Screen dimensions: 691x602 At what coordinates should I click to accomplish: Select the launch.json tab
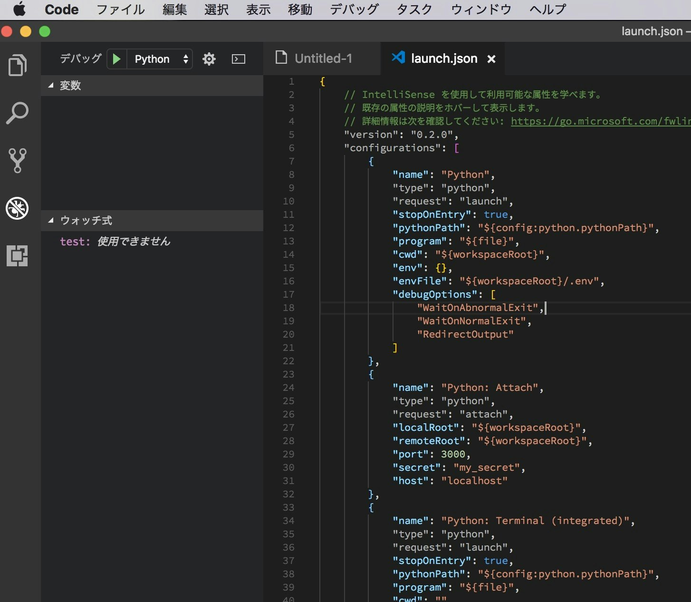(x=443, y=58)
